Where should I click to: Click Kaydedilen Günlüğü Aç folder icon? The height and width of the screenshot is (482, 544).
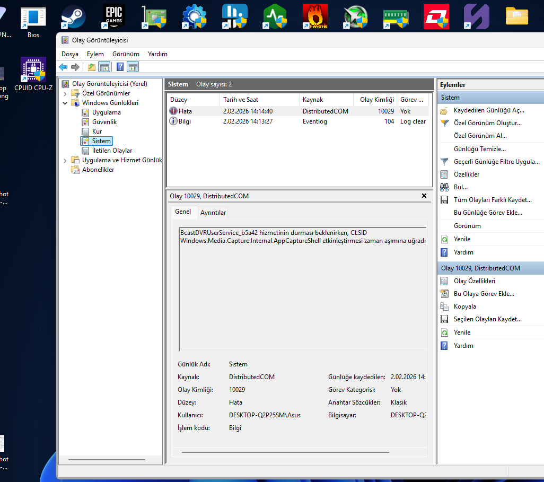pyautogui.click(x=444, y=111)
